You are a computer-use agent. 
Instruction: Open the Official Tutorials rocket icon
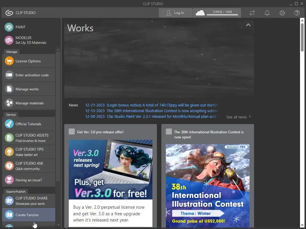(x=9, y=124)
